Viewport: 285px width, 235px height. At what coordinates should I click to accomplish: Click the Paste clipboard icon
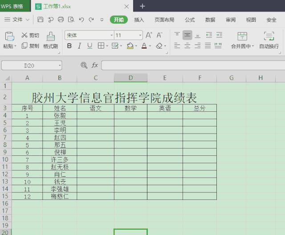click(9, 36)
